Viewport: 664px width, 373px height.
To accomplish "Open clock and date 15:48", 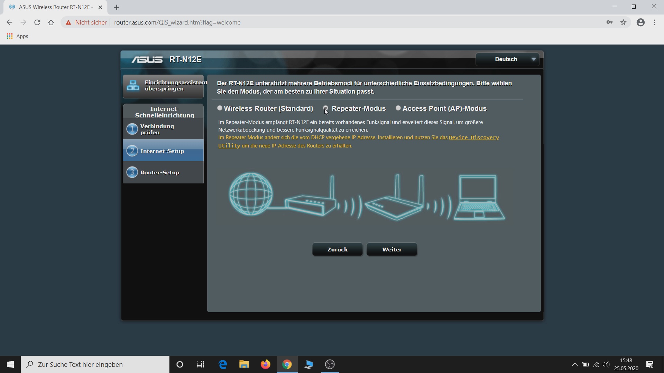I will point(626,364).
